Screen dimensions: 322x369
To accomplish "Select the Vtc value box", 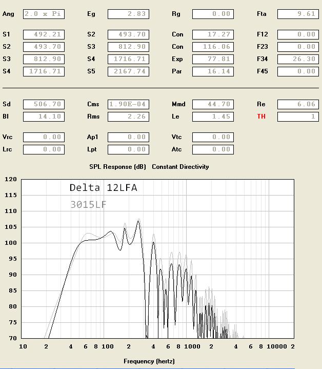I will [x=213, y=137].
